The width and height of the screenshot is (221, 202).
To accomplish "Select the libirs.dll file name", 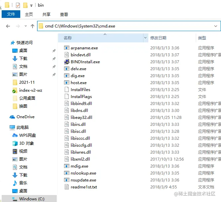I will point(78,125).
